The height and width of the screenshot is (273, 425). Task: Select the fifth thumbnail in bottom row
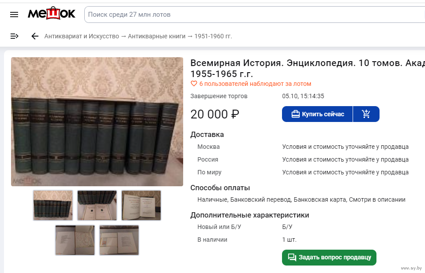click(119, 240)
